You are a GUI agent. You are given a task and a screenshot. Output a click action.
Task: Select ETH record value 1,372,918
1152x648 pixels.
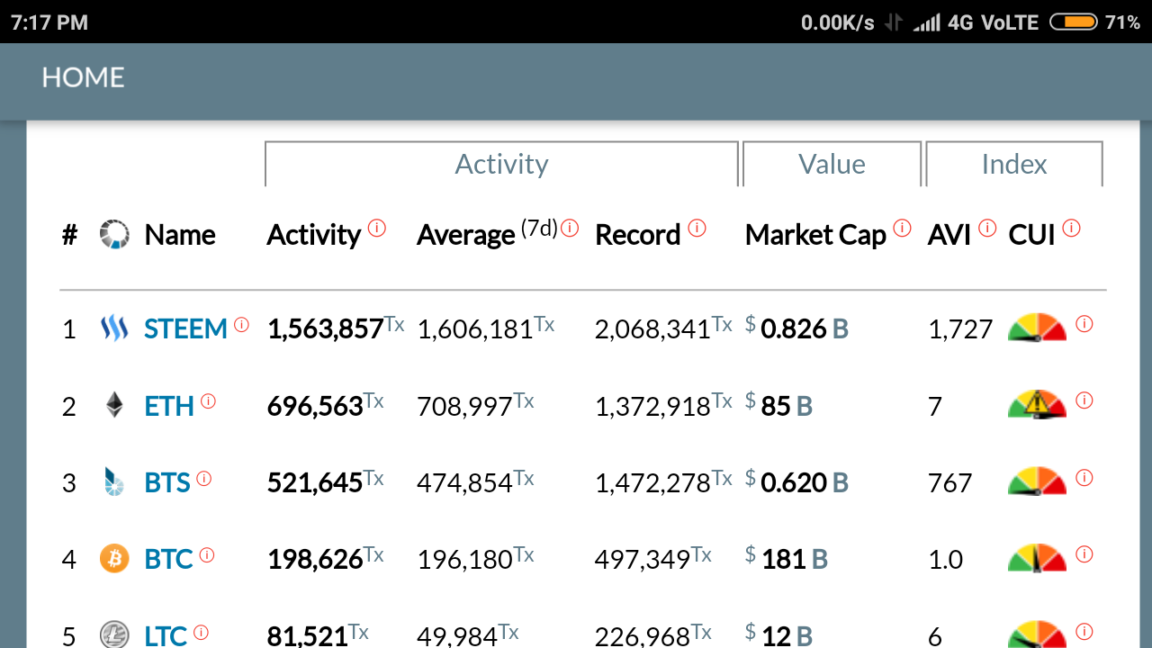point(652,406)
